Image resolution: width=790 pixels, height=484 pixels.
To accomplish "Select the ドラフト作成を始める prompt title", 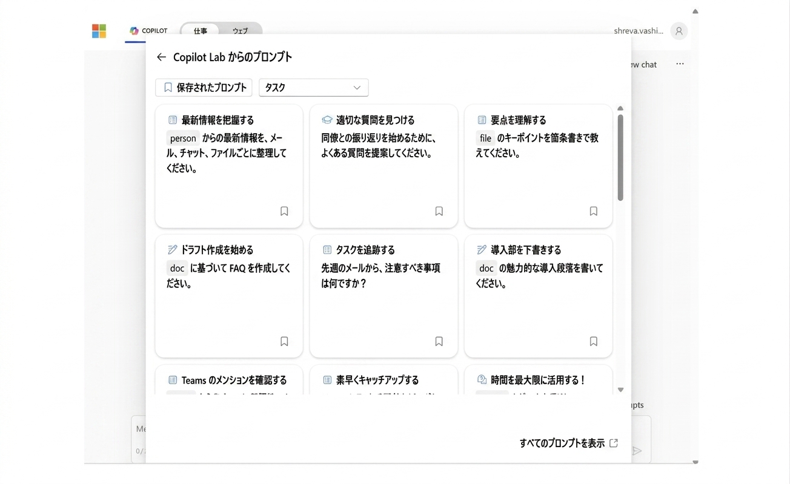I will tap(217, 250).
